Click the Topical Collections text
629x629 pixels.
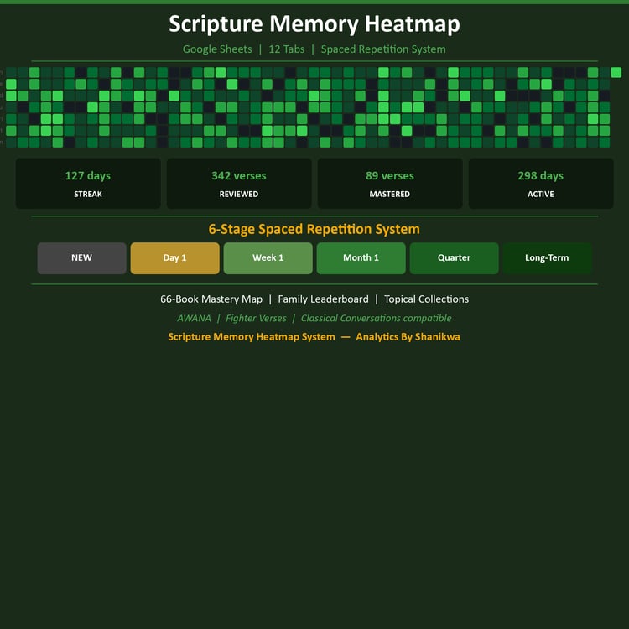(426, 299)
